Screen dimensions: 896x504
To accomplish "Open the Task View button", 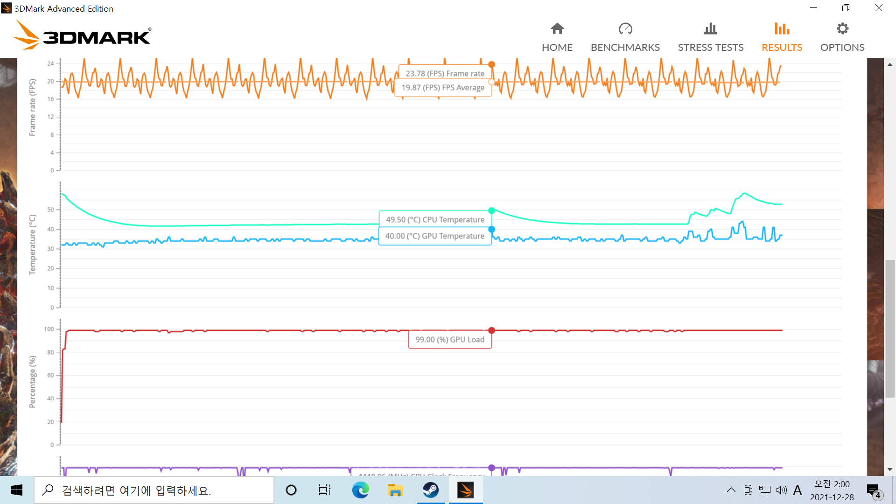I will click(x=324, y=490).
